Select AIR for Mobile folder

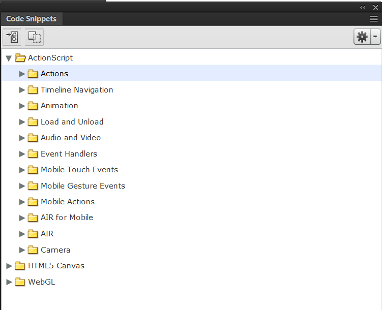[67, 218]
